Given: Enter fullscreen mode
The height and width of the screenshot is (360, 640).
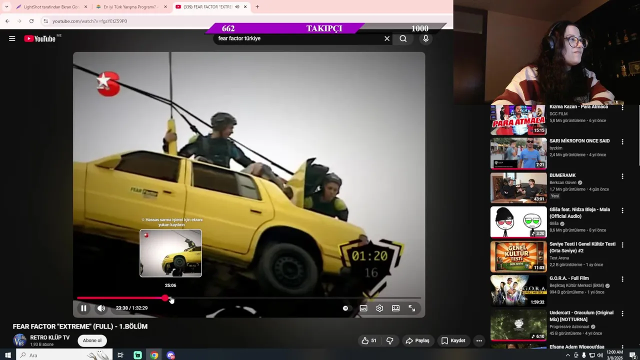Looking at the screenshot, I should click(411, 308).
